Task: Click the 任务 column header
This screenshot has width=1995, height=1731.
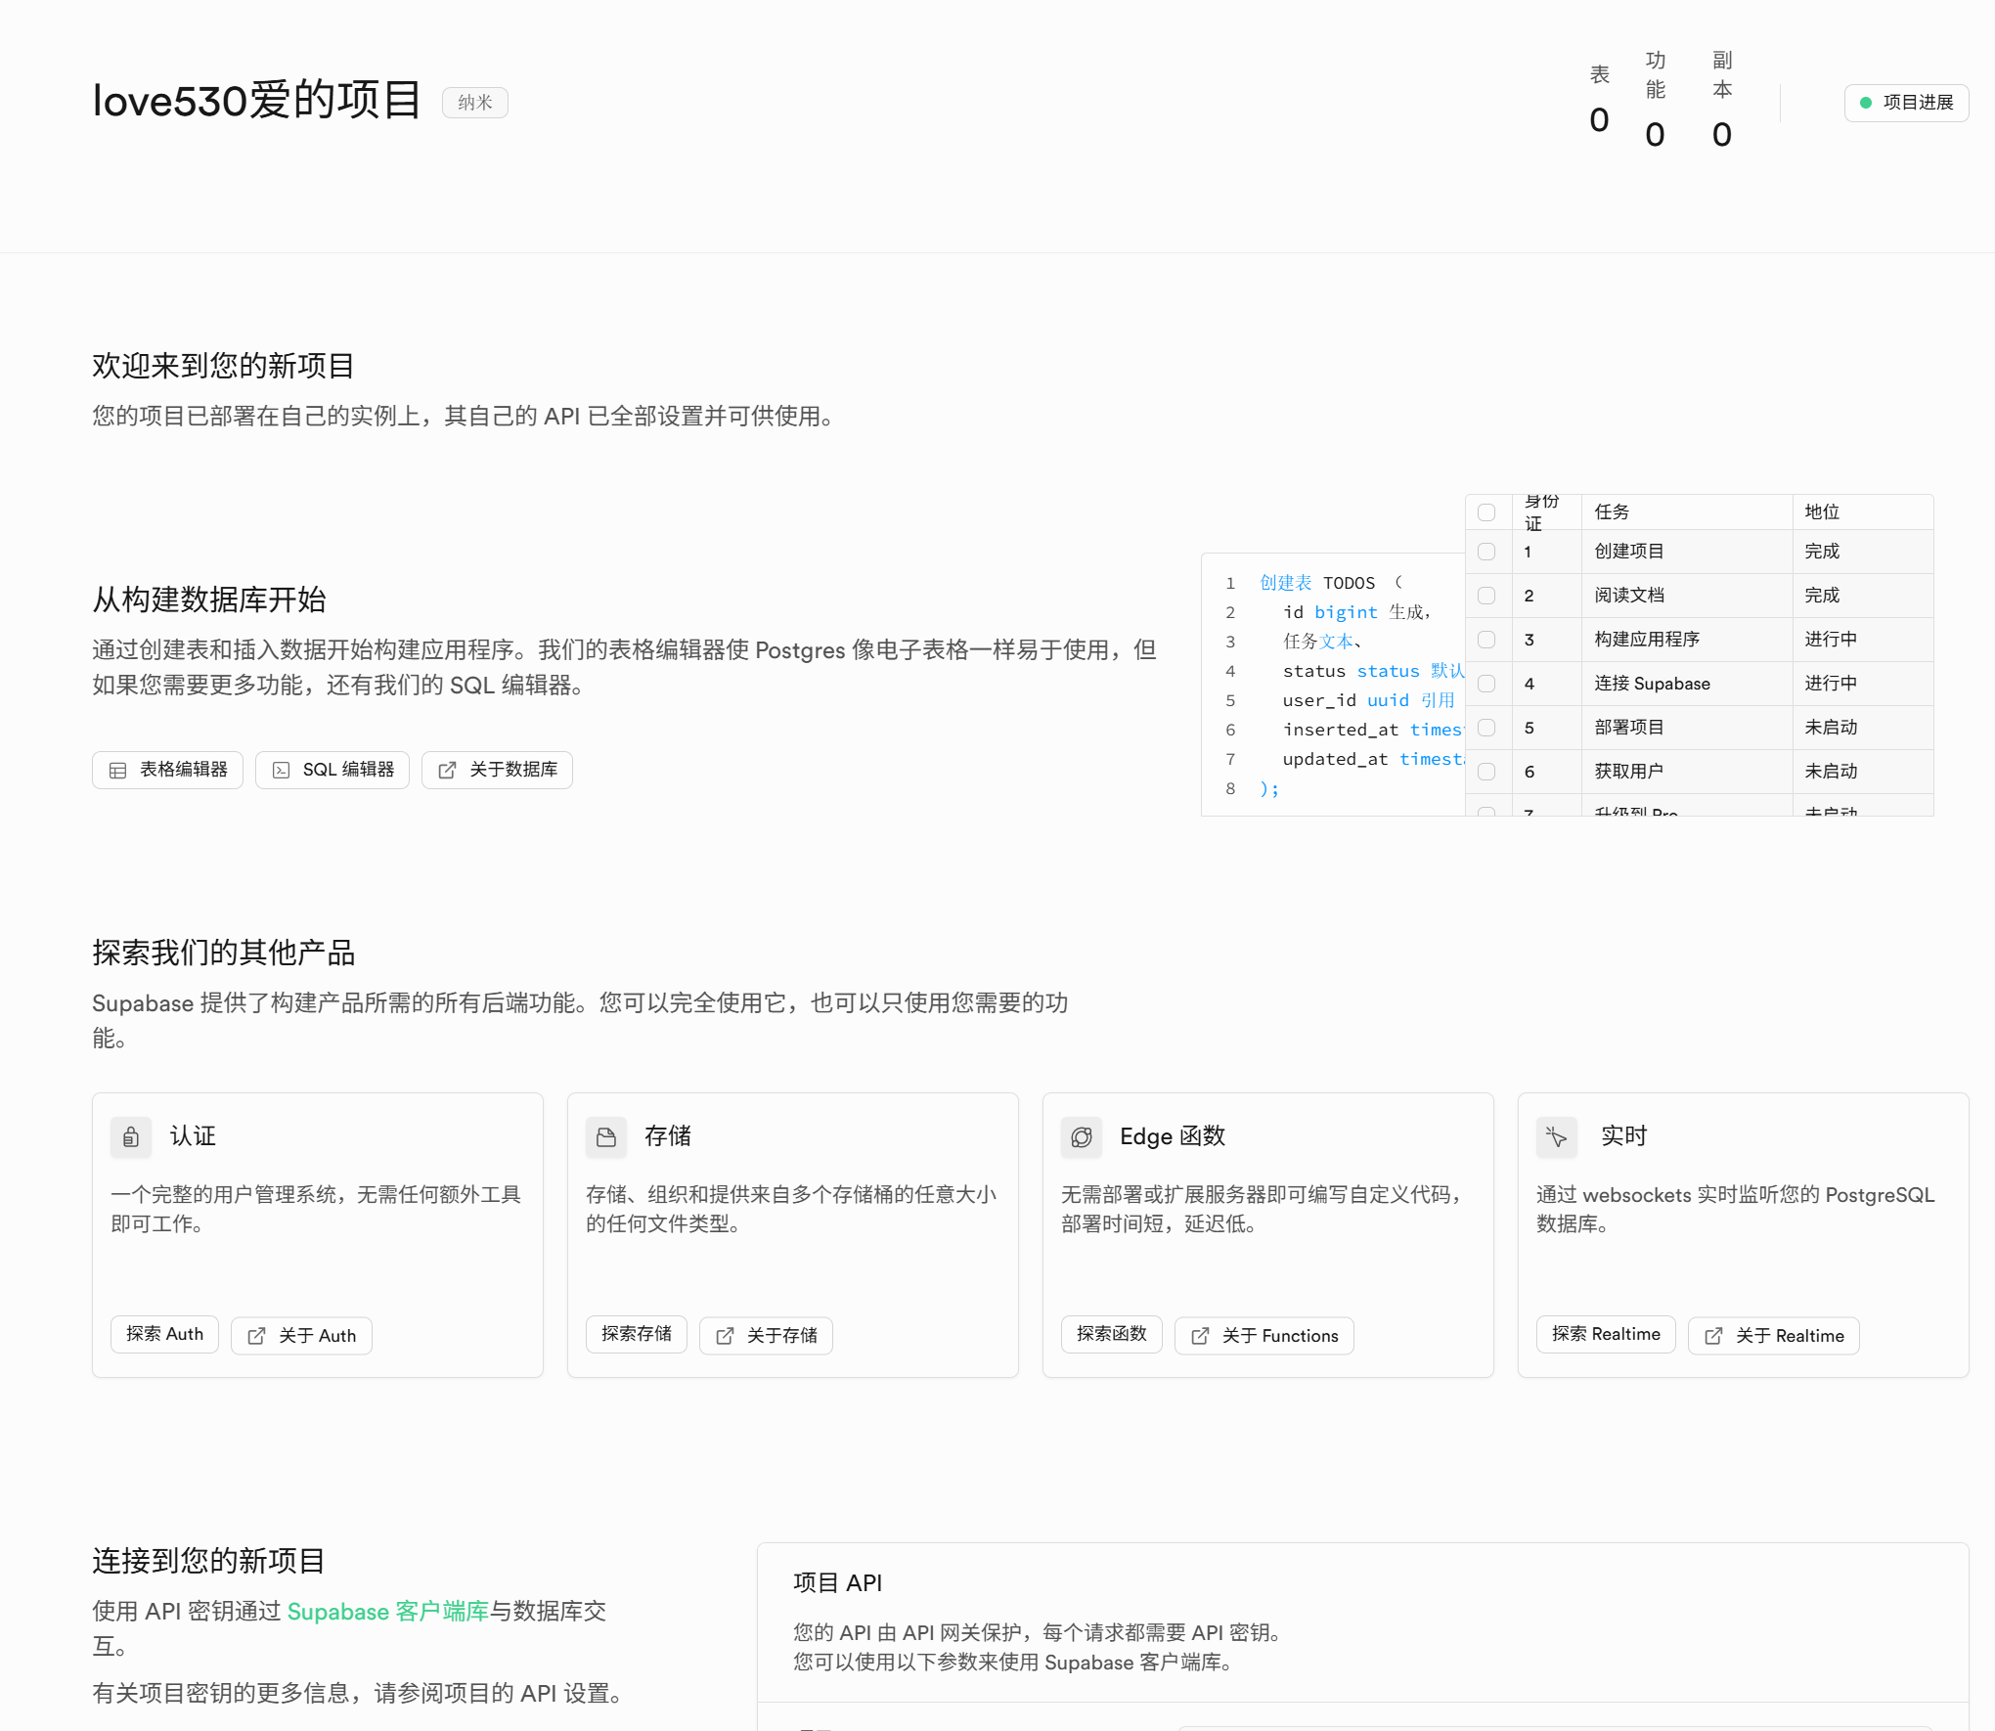Action: pyautogui.click(x=1612, y=512)
